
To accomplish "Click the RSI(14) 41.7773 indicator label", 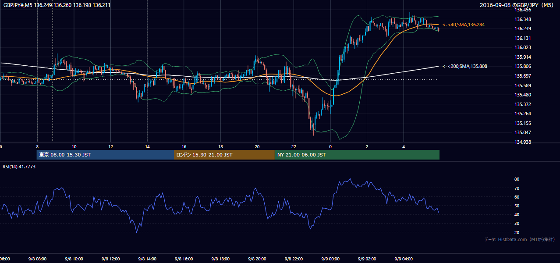I will (19, 167).
